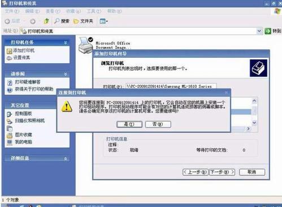Click 设置传真 (Set up fax) link
This screenshot has width=282, height=207.
(21, 58)
